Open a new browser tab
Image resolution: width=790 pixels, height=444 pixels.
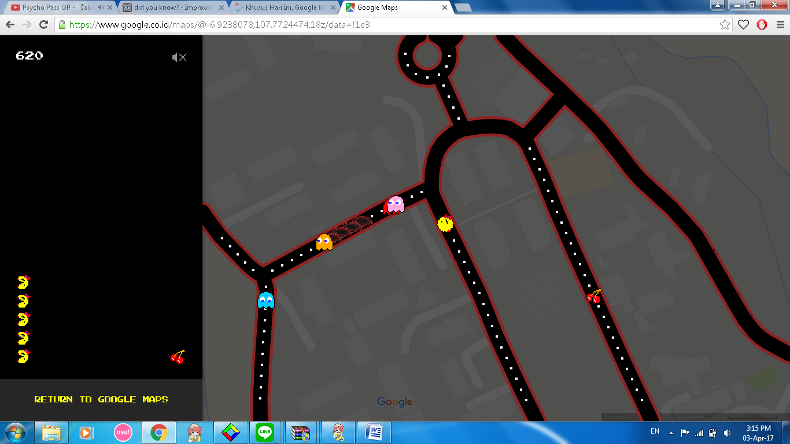point(463,8)
